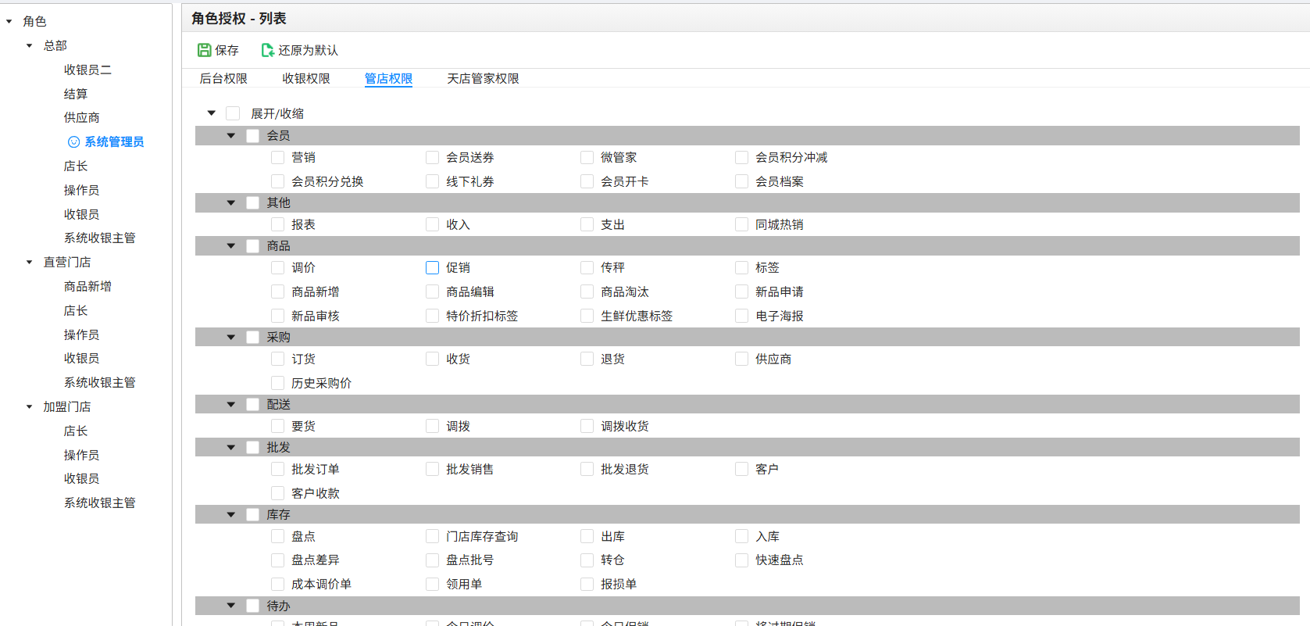Viewport: 1310px width, 626px height.
Task: Select the 天店管家权限 tab
Action: click(x=483, y=79)
